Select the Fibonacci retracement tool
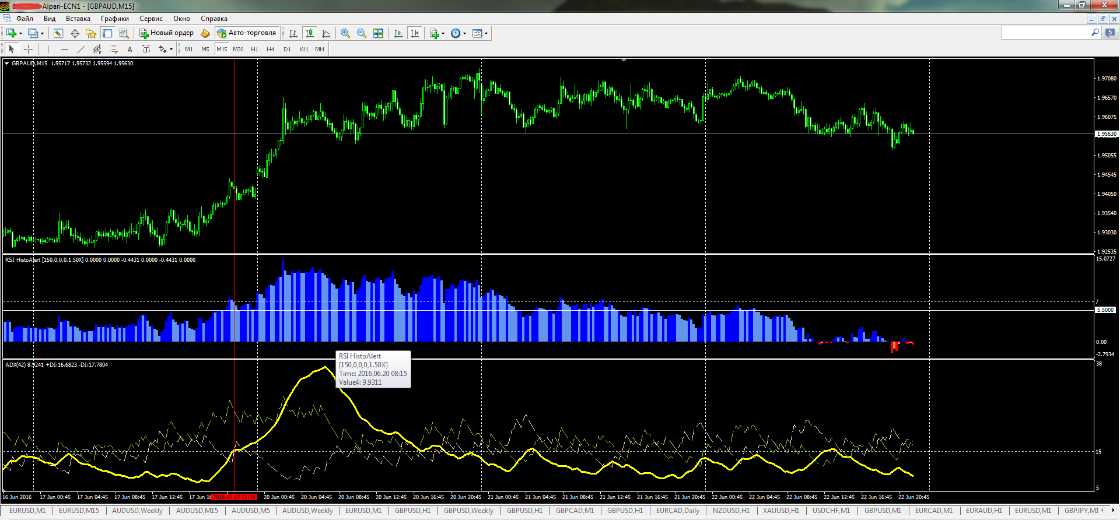 coord(113,50)
